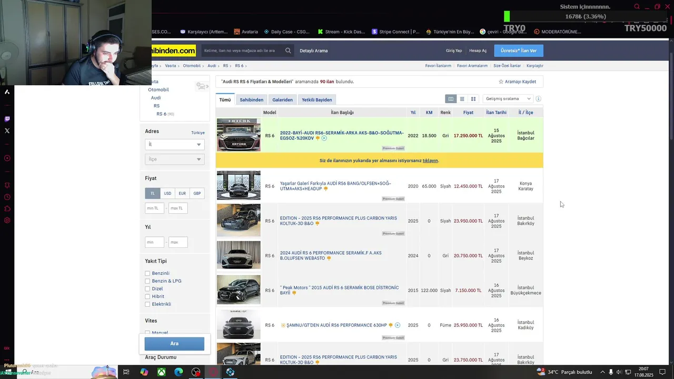This screenshot has height=379, width=674.
Task: Open the Xbox app in the taskbar
Action: click(x=162, y=372)
